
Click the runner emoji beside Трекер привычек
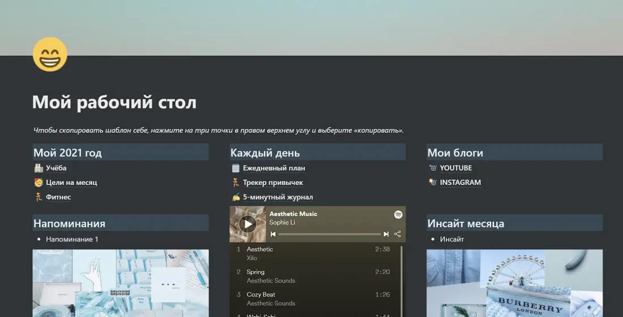click(236, 182)
